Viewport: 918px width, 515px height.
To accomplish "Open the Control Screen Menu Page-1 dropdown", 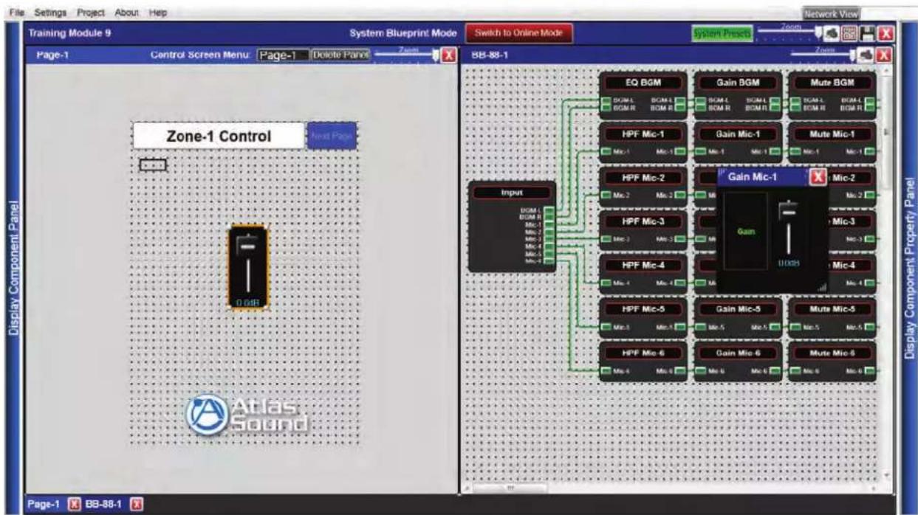I will (283, 56).
